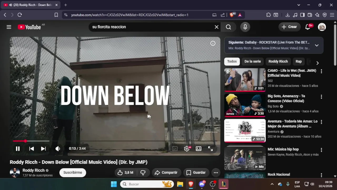
Task: Bookmark this page
Action: (56, 15)
